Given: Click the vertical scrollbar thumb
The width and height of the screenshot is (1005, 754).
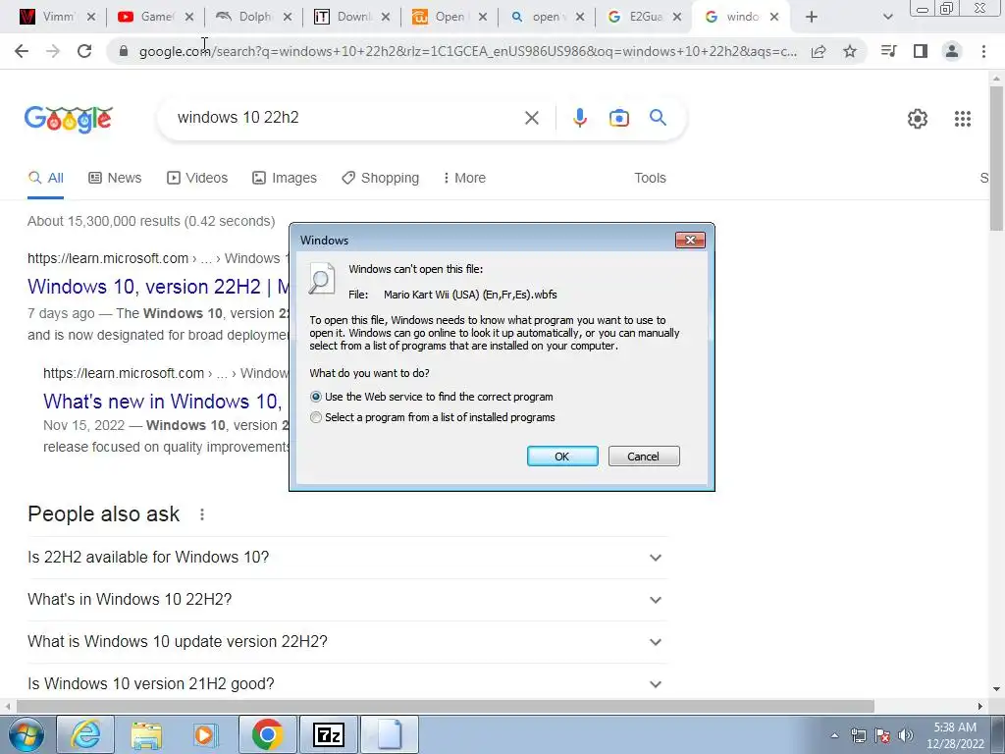Looking at the screenshot, I should coord(996,158).
